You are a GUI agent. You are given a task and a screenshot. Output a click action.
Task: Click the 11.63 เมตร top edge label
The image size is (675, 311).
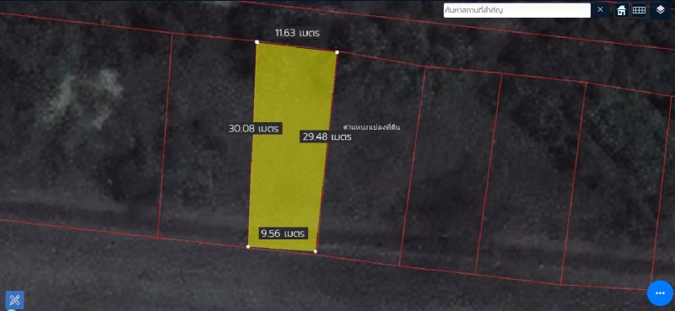tap(298, 33)
